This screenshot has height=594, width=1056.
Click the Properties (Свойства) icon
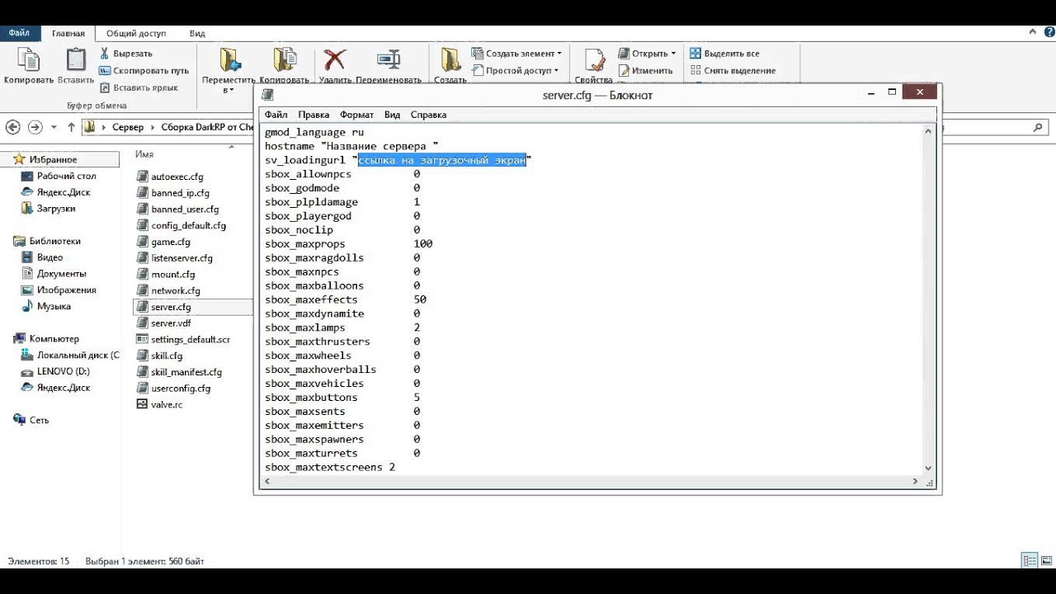[594, 60]
